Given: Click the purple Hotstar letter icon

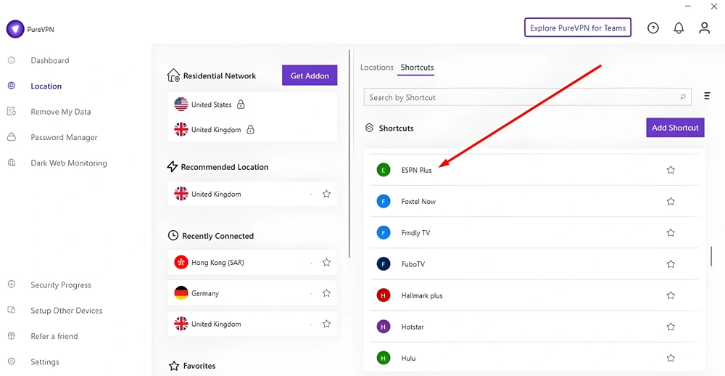Looking at the screenshot, I should [384, 327].
